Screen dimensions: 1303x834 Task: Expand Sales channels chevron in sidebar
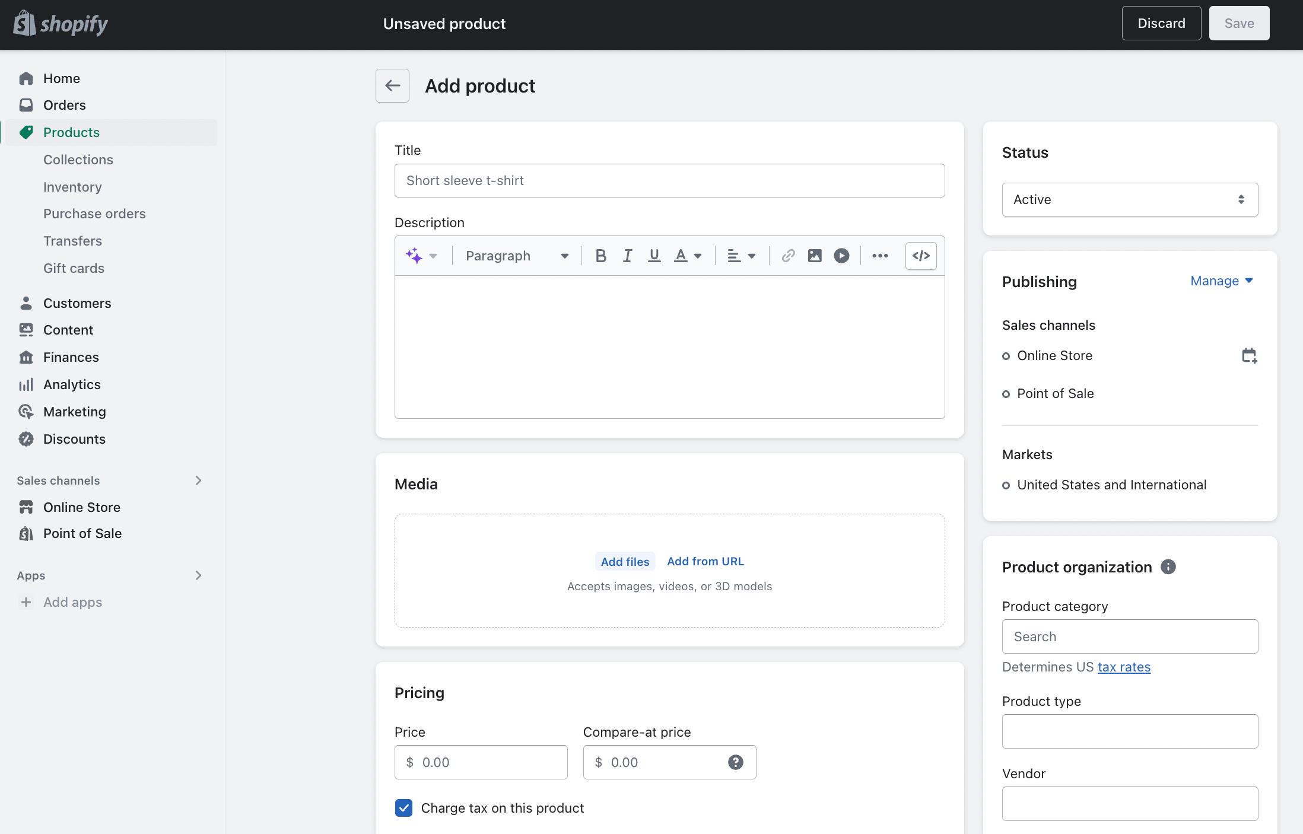(199, 480)
